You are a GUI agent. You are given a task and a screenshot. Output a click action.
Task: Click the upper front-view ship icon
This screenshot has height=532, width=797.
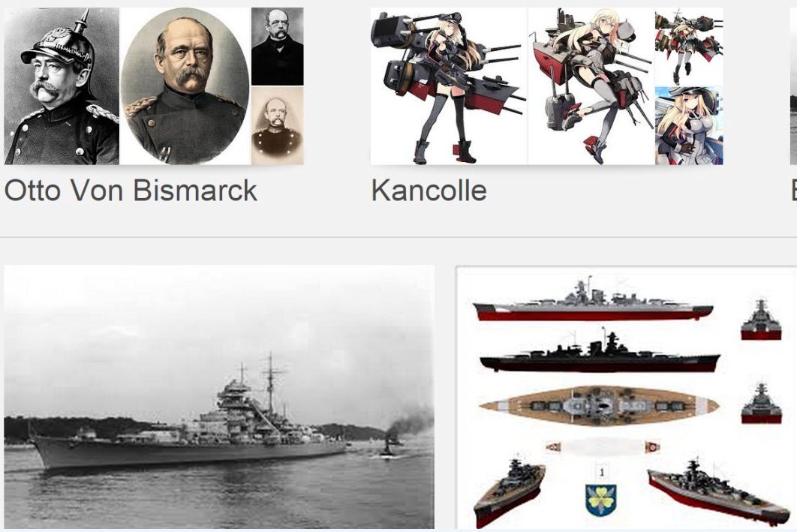[x=761, y=320]
